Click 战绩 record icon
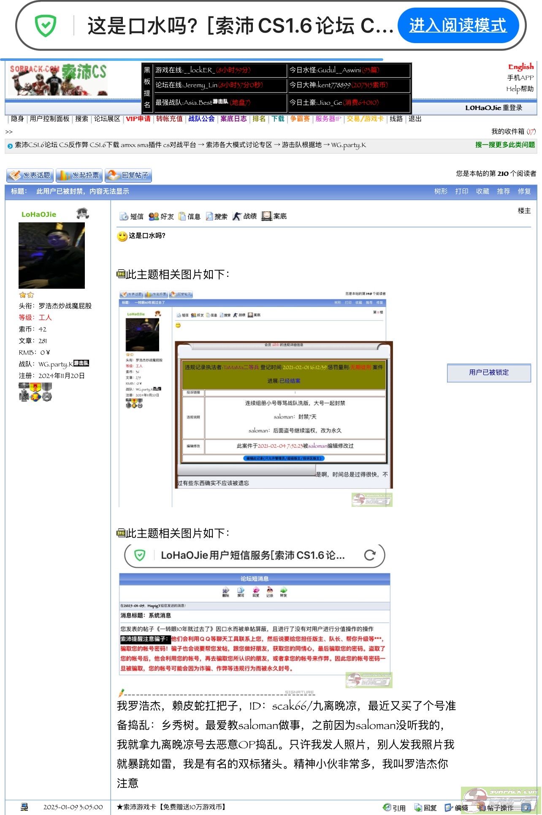 coord(244,216)
